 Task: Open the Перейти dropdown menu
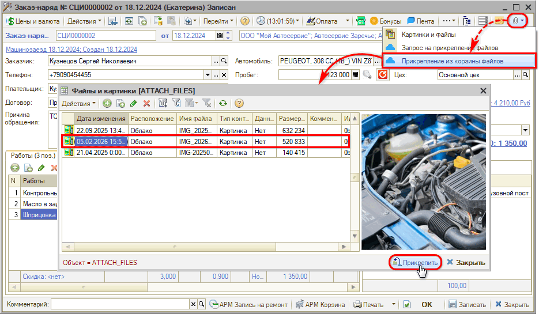[x=218, y=21]
